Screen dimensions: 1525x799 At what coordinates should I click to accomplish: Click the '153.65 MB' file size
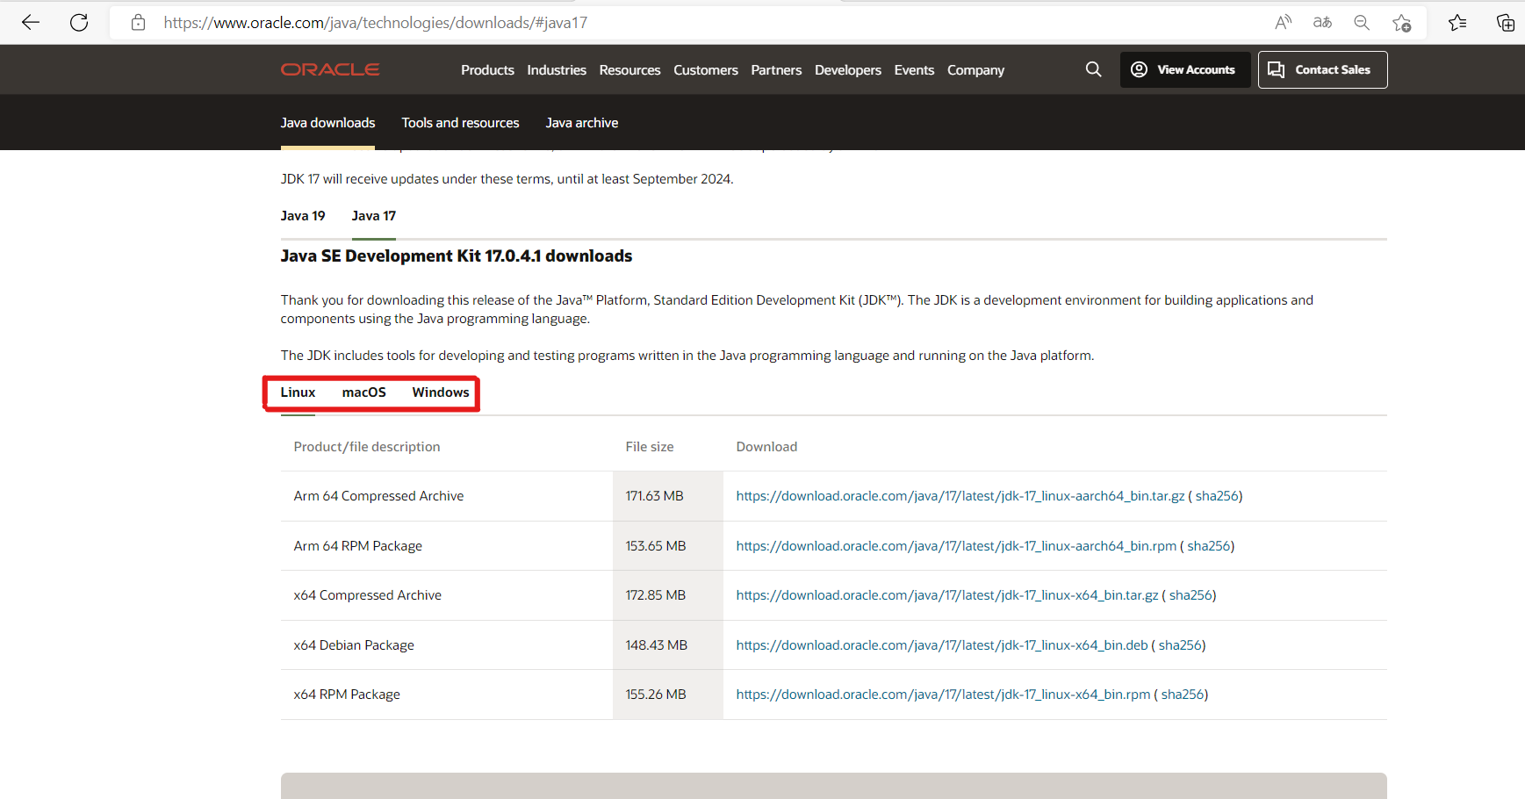point(655,546)
